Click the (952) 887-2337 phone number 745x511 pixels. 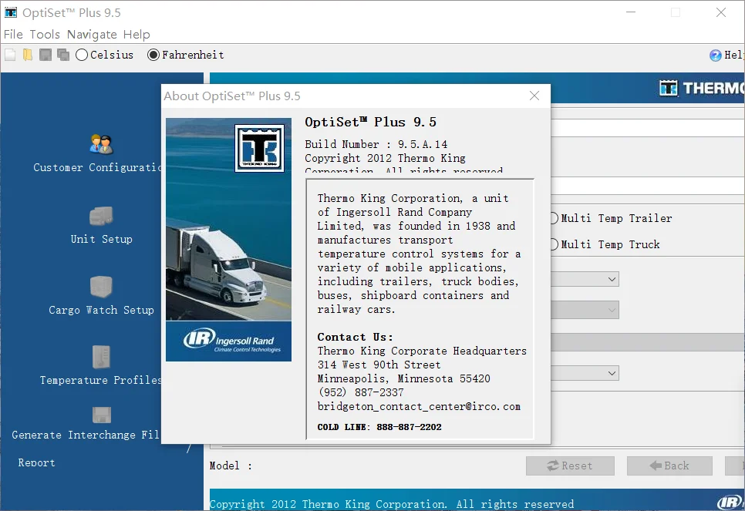pyautogui.click(x=361, y=392)
